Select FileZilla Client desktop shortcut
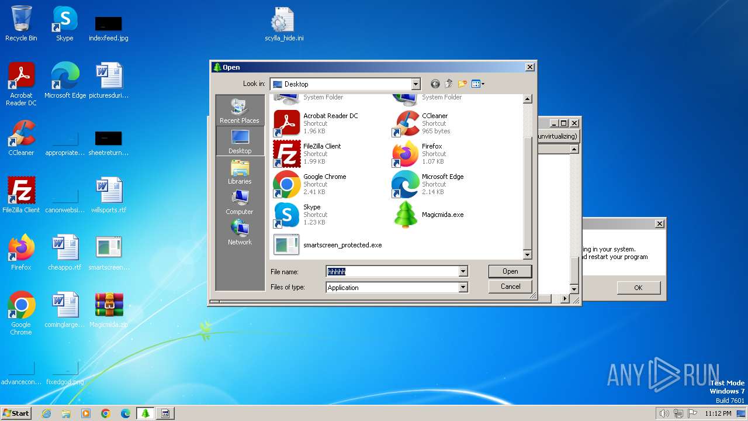The image size is (748, 421). 21,195
